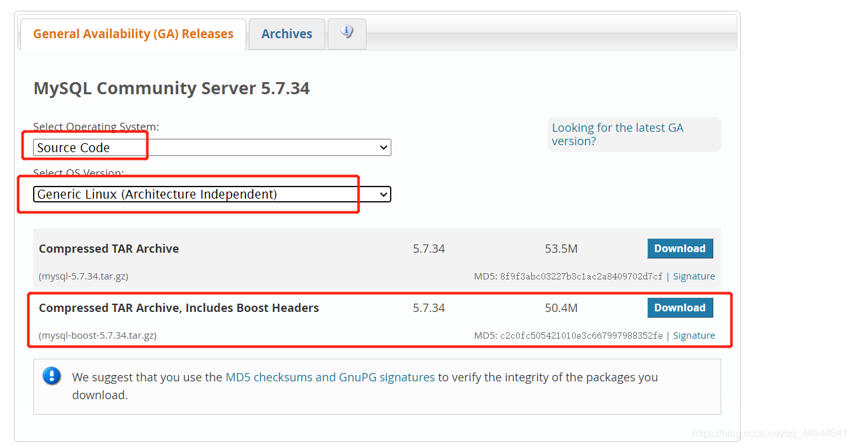Follow 'Looking for the latest GA version?' link
The height and width of the screenshot is (445, 852).
pyautogui.click(x=617, y=134)
